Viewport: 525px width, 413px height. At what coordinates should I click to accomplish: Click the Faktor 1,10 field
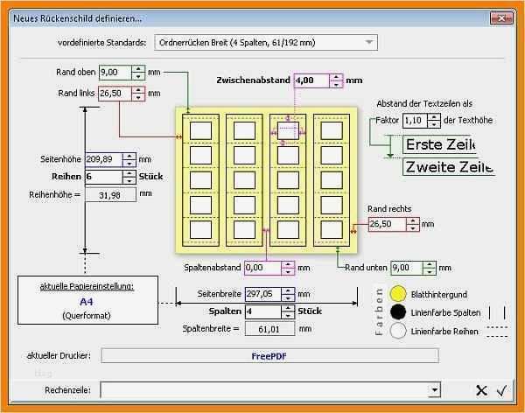coord(415,121)
